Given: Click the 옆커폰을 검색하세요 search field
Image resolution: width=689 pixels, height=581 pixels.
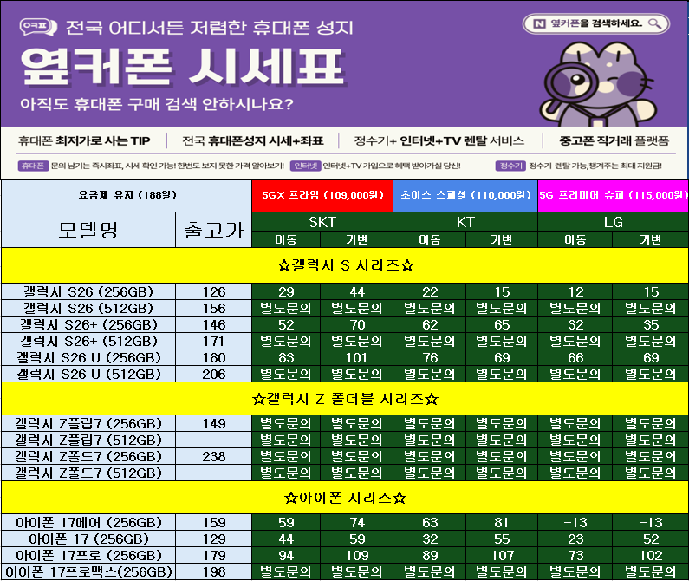Looking at the screenshot, I should [x=596, y=23].
